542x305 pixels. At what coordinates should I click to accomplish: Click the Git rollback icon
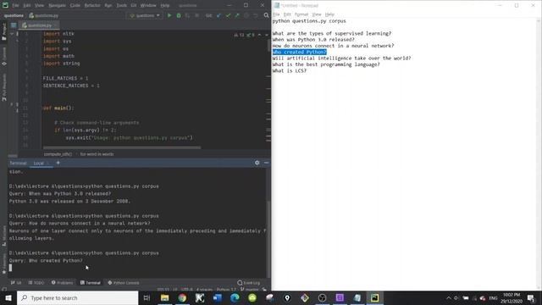(x=256, y=15)
